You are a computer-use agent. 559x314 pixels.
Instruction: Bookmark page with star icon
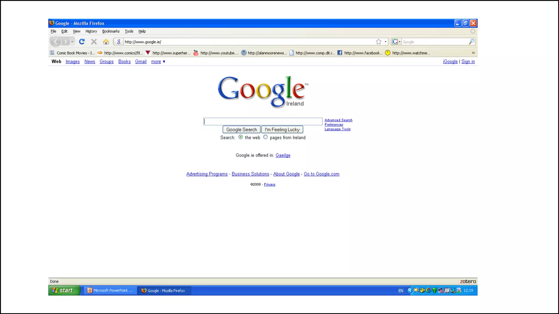pyautogui.click(x=379, y=42)
